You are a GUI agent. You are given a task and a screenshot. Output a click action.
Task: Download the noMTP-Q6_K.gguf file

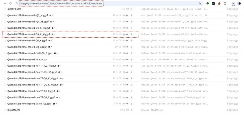pyautogui.click(x=131, y=91)
